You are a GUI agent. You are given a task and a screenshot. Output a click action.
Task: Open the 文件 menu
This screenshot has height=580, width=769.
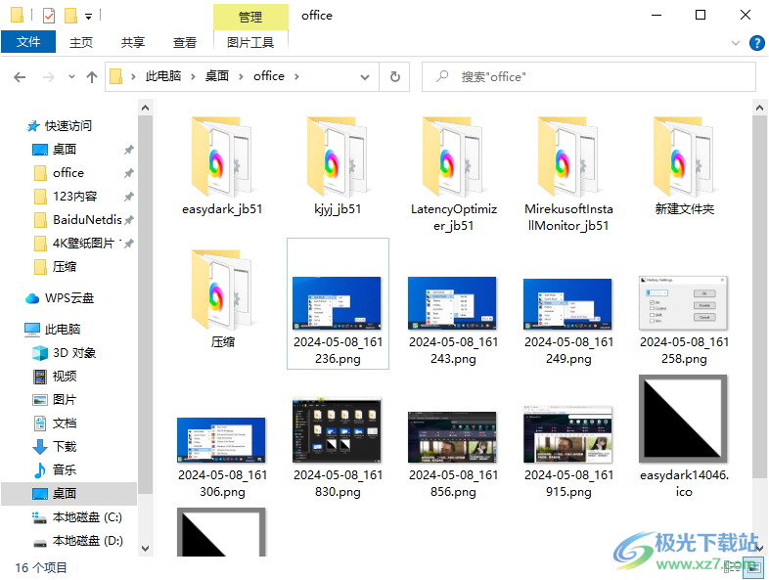(28, 42)
